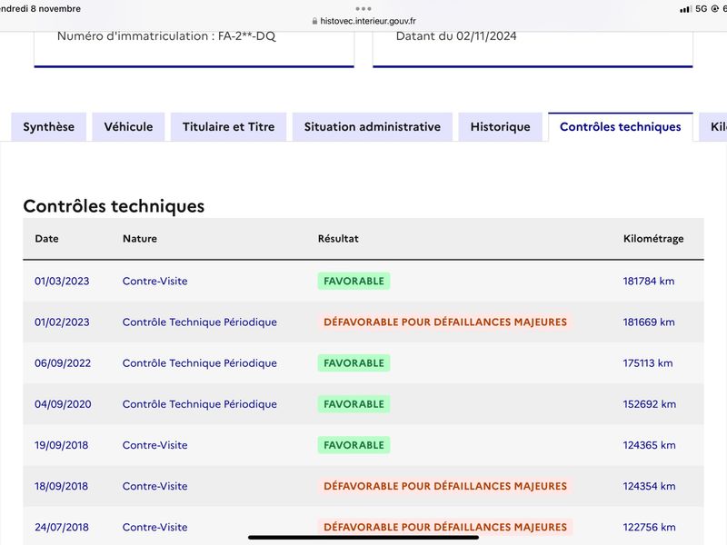Select the date 01/03/2023
Screen dimensions: 727x545
pyautogui.click(x=62, y=281)
